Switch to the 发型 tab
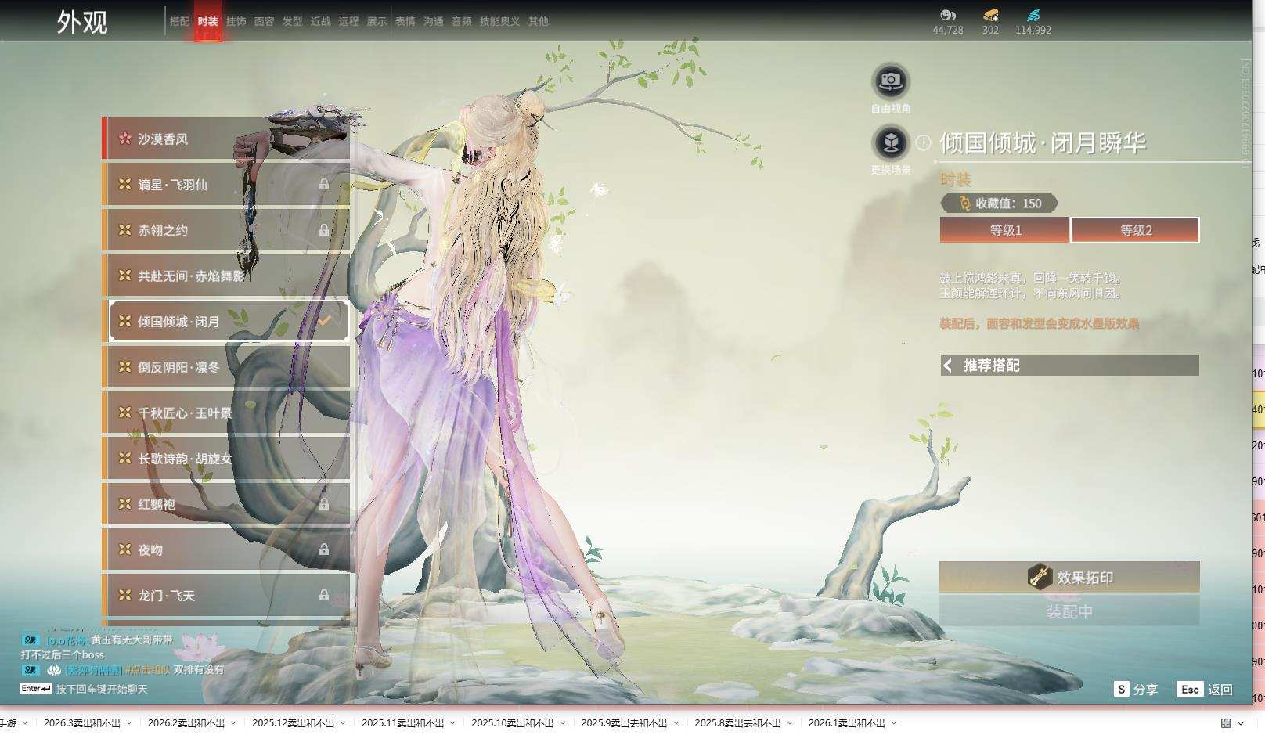The image size is (1265, 735). pos(293,21)
